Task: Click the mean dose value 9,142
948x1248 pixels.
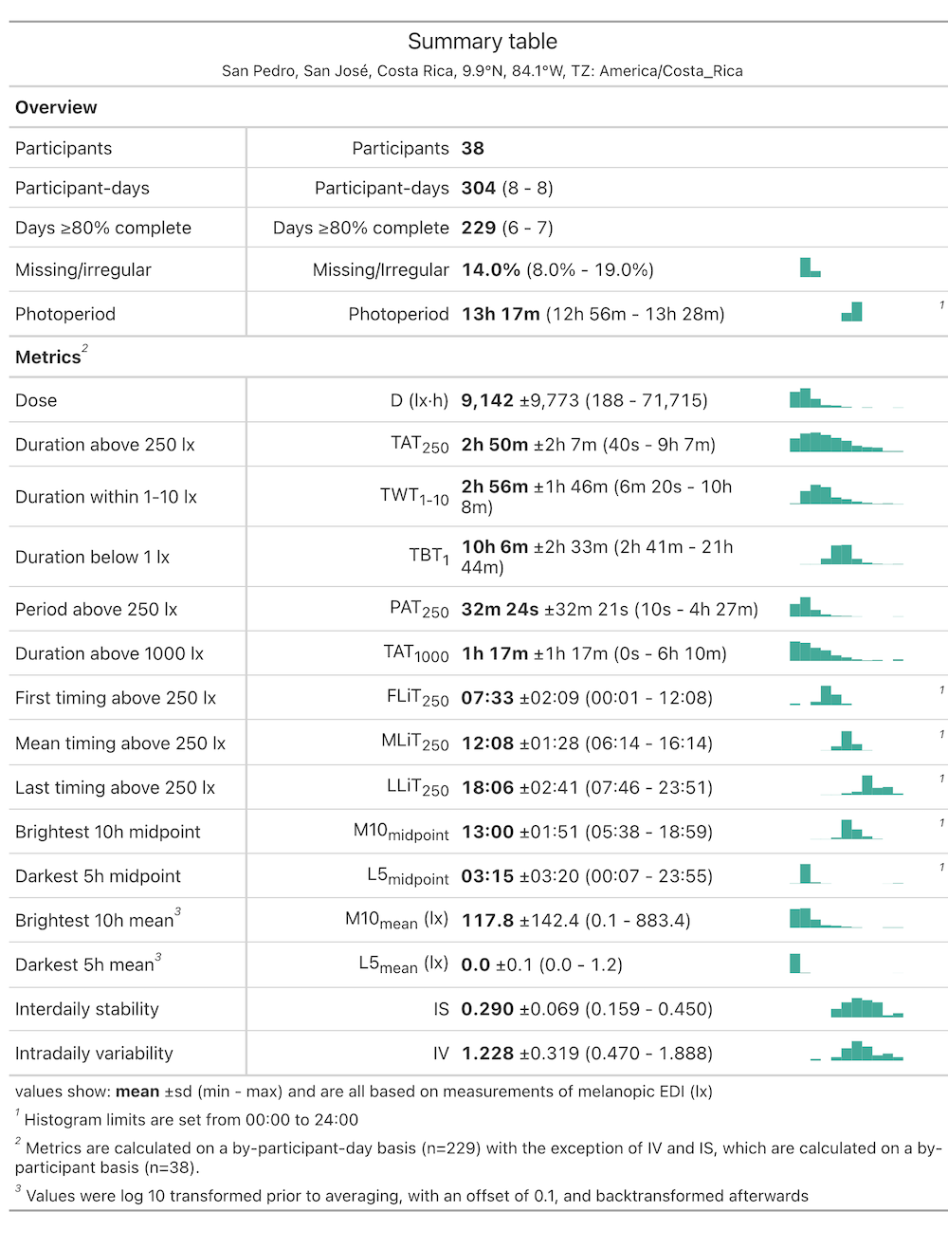Action: coord(487,400)
